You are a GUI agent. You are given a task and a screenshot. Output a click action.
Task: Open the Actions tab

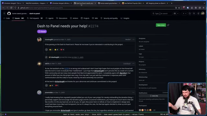coord(74,18)
